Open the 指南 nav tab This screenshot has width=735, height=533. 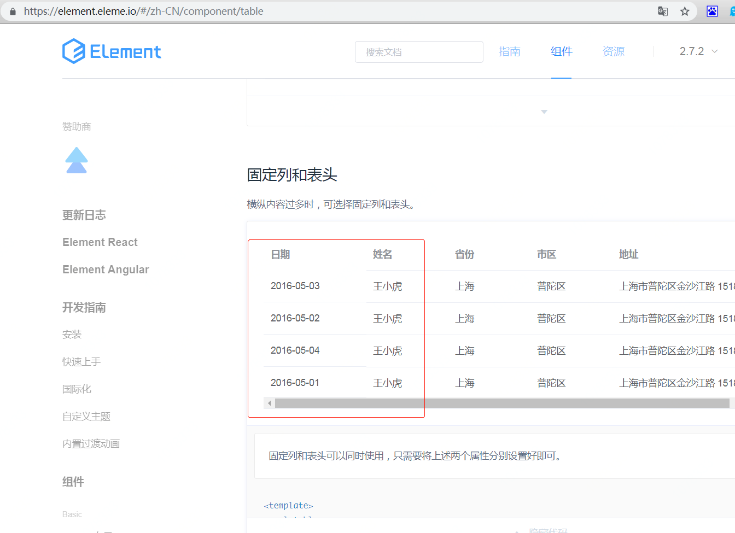(x=509, y=51)
